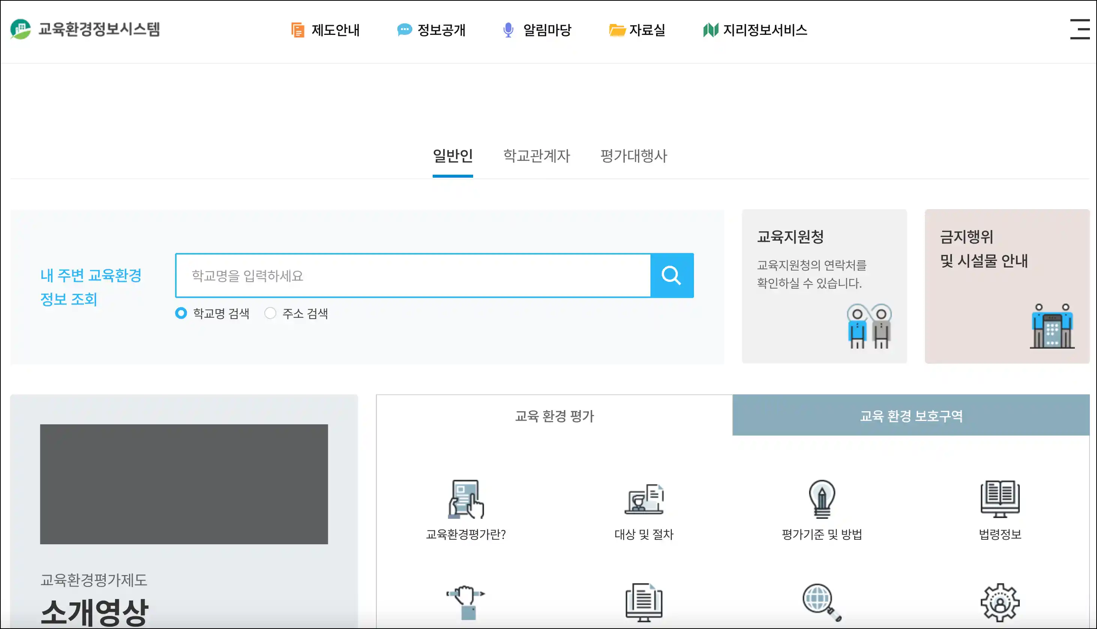Click the 내 주변 교육환경 정보 조회 text
The width and height of the screenshot is (1097, 629).
coord(91,287)
